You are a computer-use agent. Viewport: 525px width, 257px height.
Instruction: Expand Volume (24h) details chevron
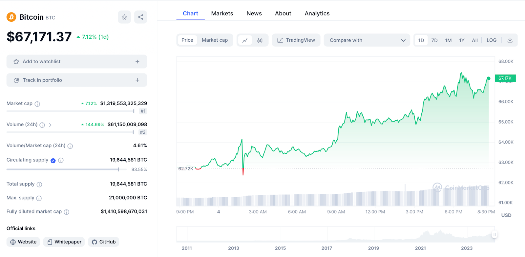coord(50,125)
